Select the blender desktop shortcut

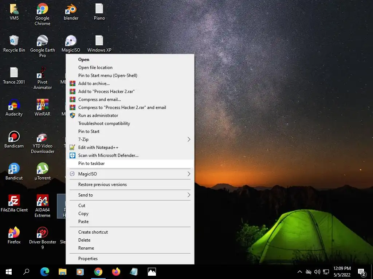coord(71,12)
